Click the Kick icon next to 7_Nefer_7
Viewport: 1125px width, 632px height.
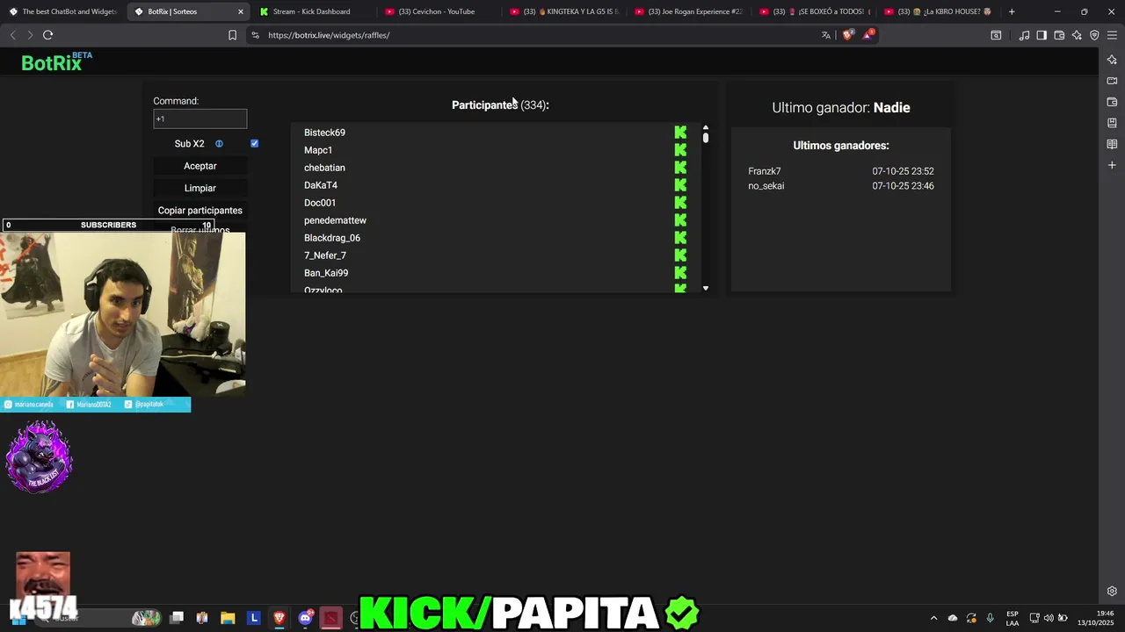pos(680,255)
